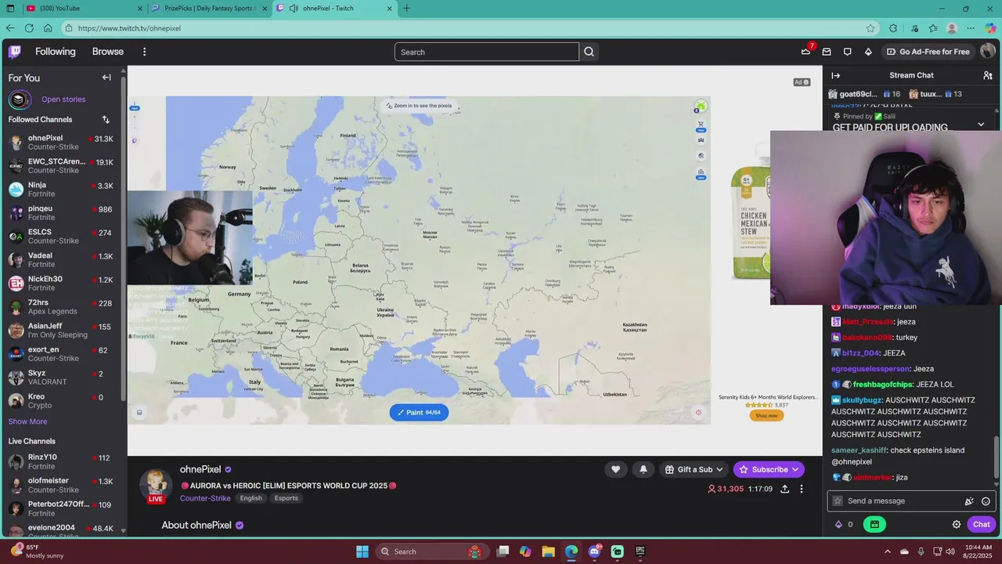Screen dimensions: 1002x564
Task: Click Shop now on the ad
Action: (766, 415)
